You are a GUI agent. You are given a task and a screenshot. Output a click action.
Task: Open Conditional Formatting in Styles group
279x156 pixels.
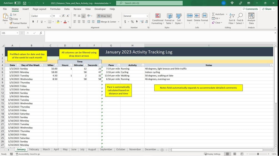point(158,19)
